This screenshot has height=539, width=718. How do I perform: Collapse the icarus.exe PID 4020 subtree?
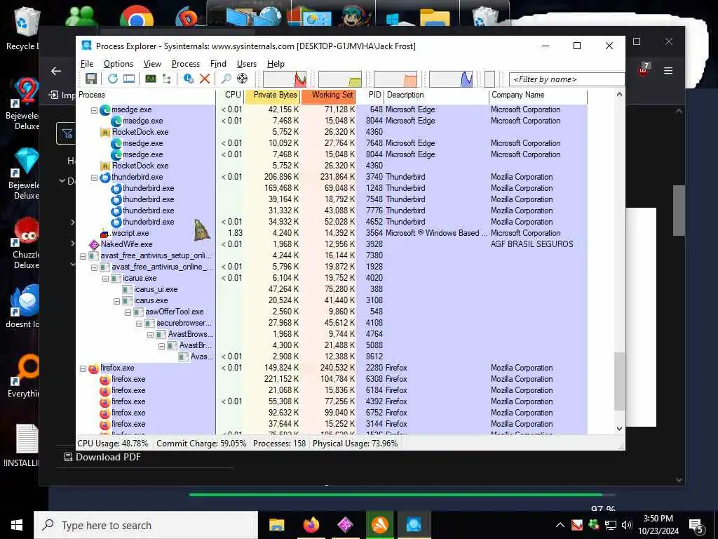click(x=105, y=279)
